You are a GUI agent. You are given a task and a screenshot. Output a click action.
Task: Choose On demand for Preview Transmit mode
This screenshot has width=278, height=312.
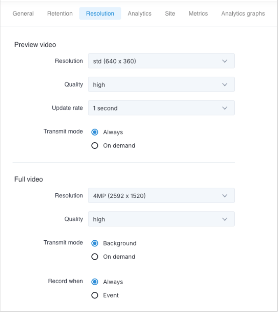click(95, 145)
